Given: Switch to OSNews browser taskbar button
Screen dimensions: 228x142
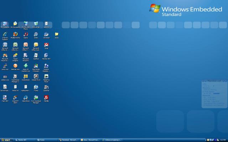Looking at the screenshot, I should 112,140.
